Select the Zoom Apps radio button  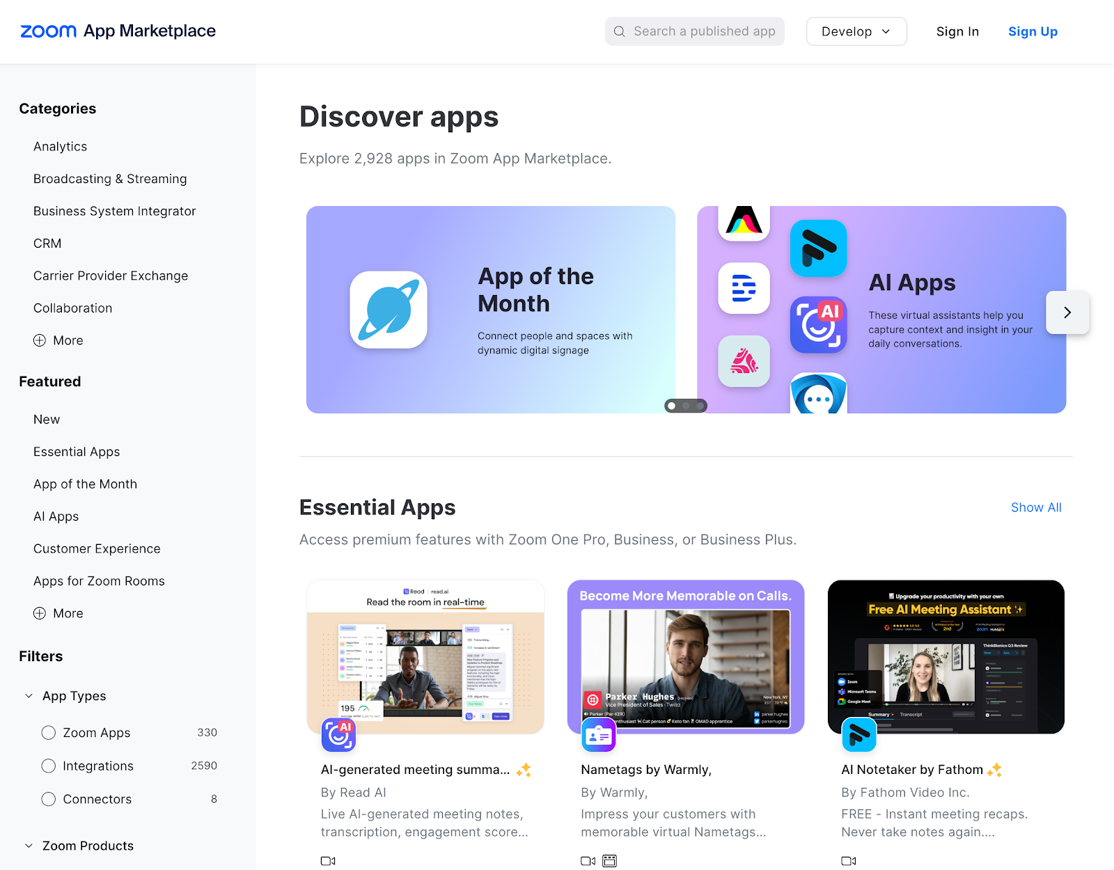(x=48, y=732)
